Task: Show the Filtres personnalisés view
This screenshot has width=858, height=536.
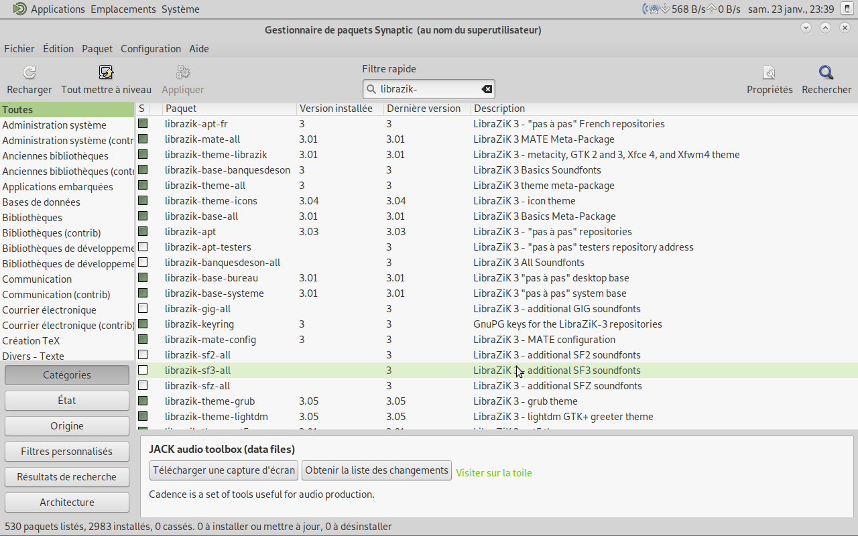Action: (x=67, y=452)
